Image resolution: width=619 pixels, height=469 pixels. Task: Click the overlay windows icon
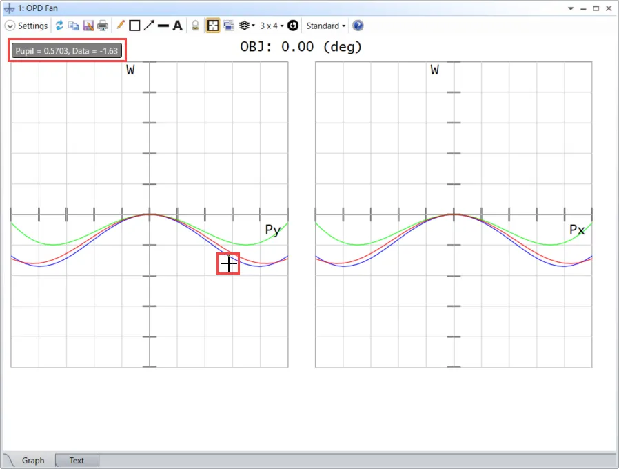coord(228,26)
